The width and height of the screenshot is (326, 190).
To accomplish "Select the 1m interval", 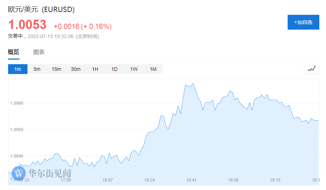I will [x=18, y=69].
